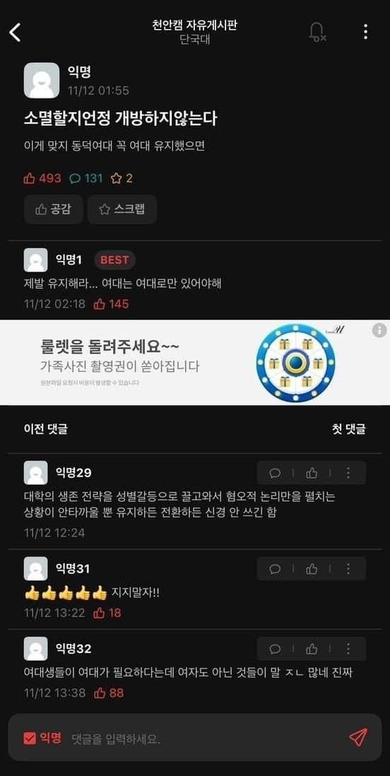This screenshot has height=776, width=390.
Task: Click the 스크랩 scrap button
Action: pyautogui.click(x=122, y=209)
